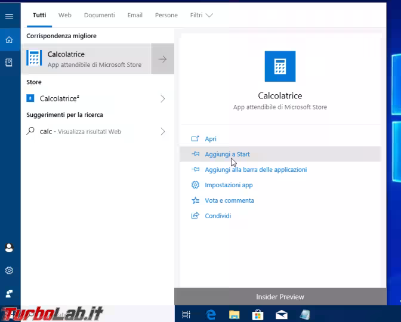Click the Calcolatrice app icon in results list
The image size is (401, 322).
tap(34, 58)
